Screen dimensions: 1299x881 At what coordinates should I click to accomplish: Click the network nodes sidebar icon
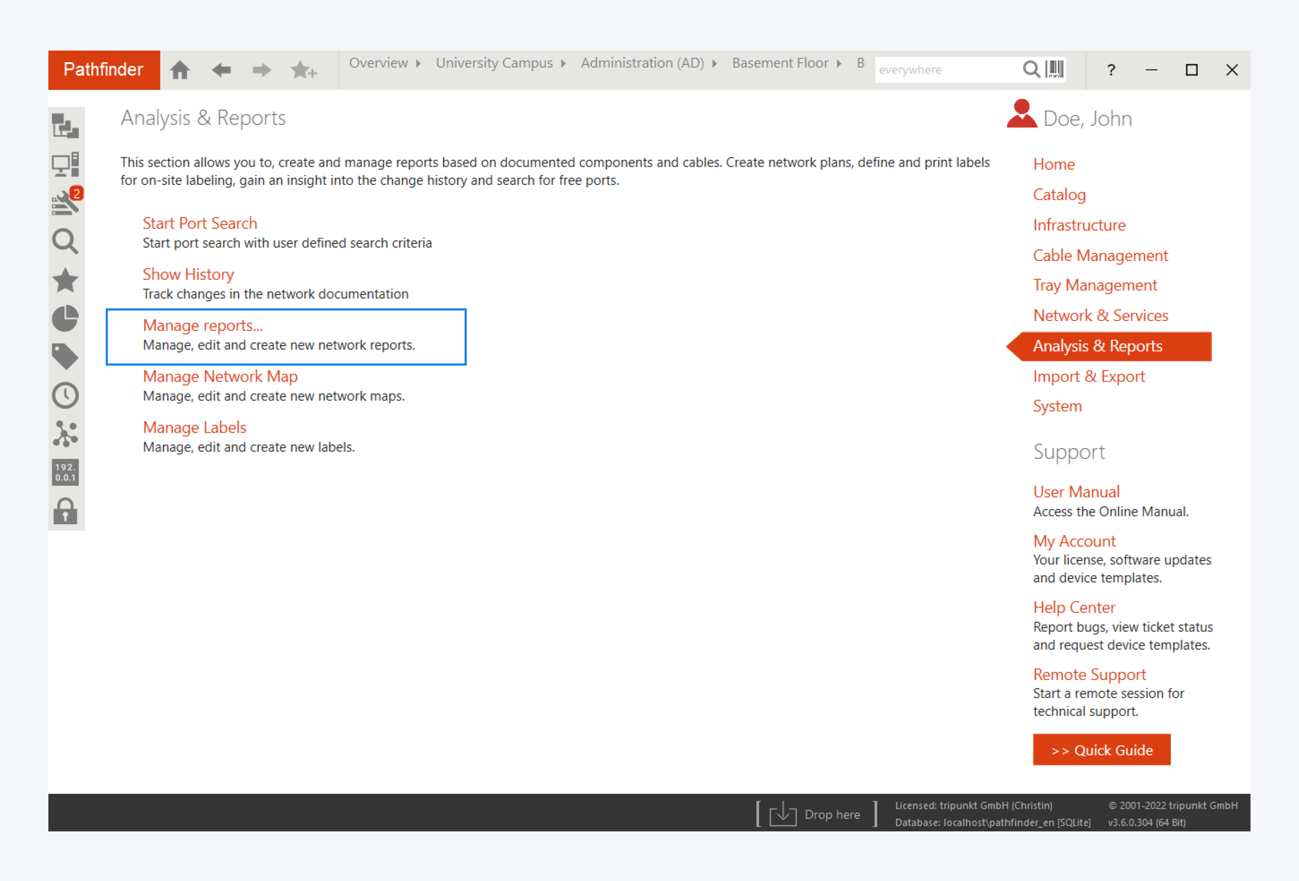66,434
